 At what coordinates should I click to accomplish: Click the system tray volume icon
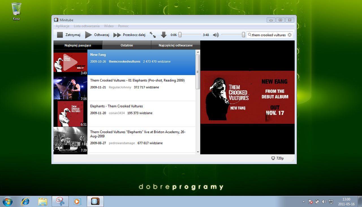(324, 202)
